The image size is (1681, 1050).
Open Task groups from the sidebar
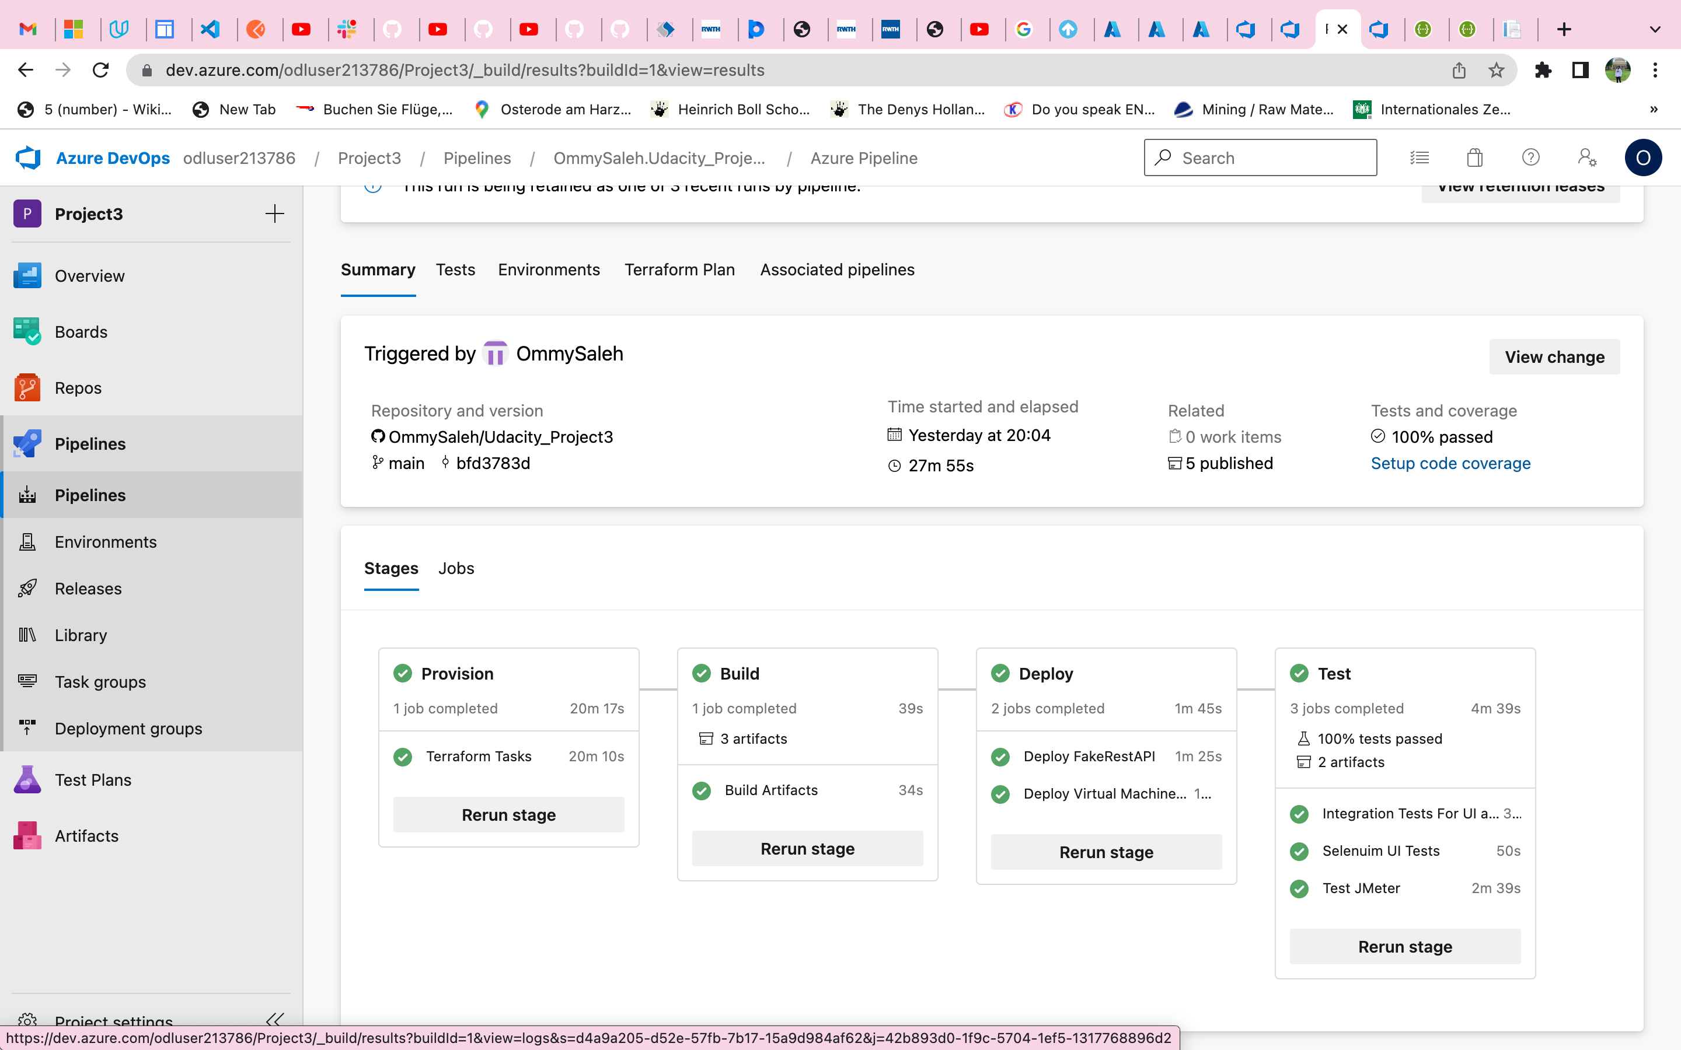tap(100, 681)
